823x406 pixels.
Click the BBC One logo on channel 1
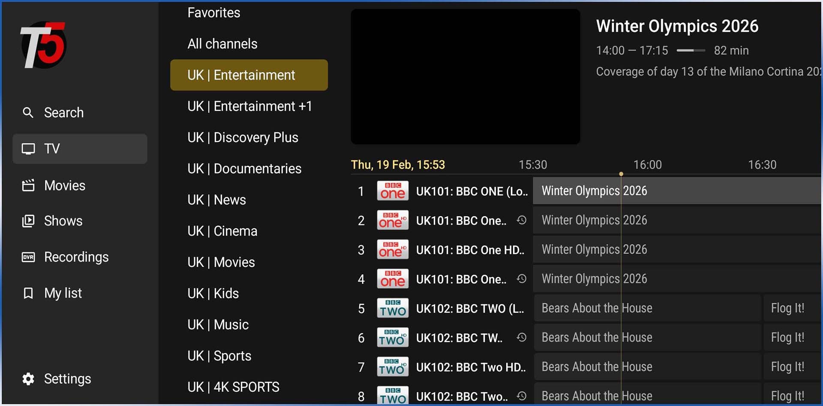[x=392, y=191]
